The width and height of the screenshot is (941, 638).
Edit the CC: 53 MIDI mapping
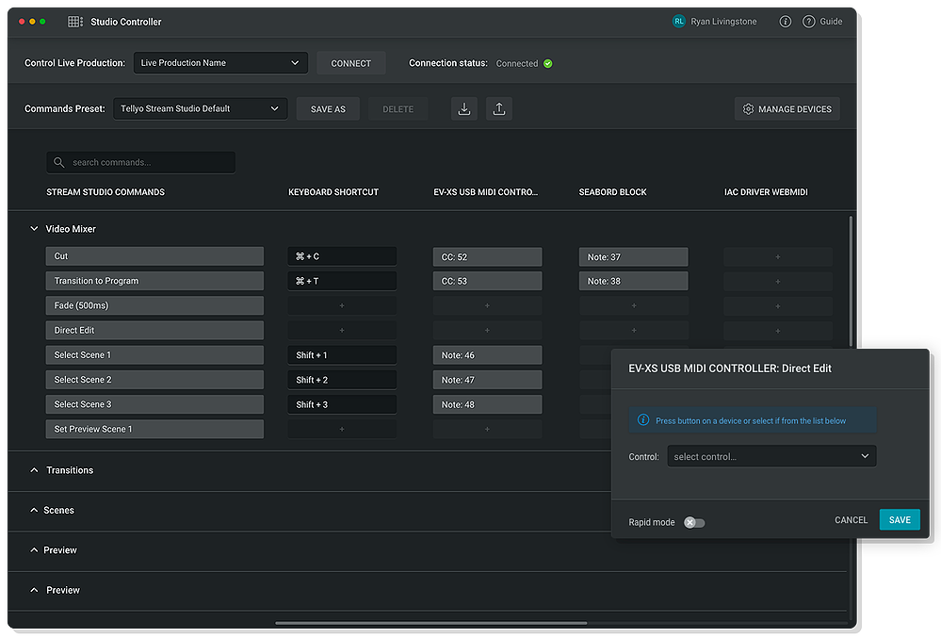point(487,281)
